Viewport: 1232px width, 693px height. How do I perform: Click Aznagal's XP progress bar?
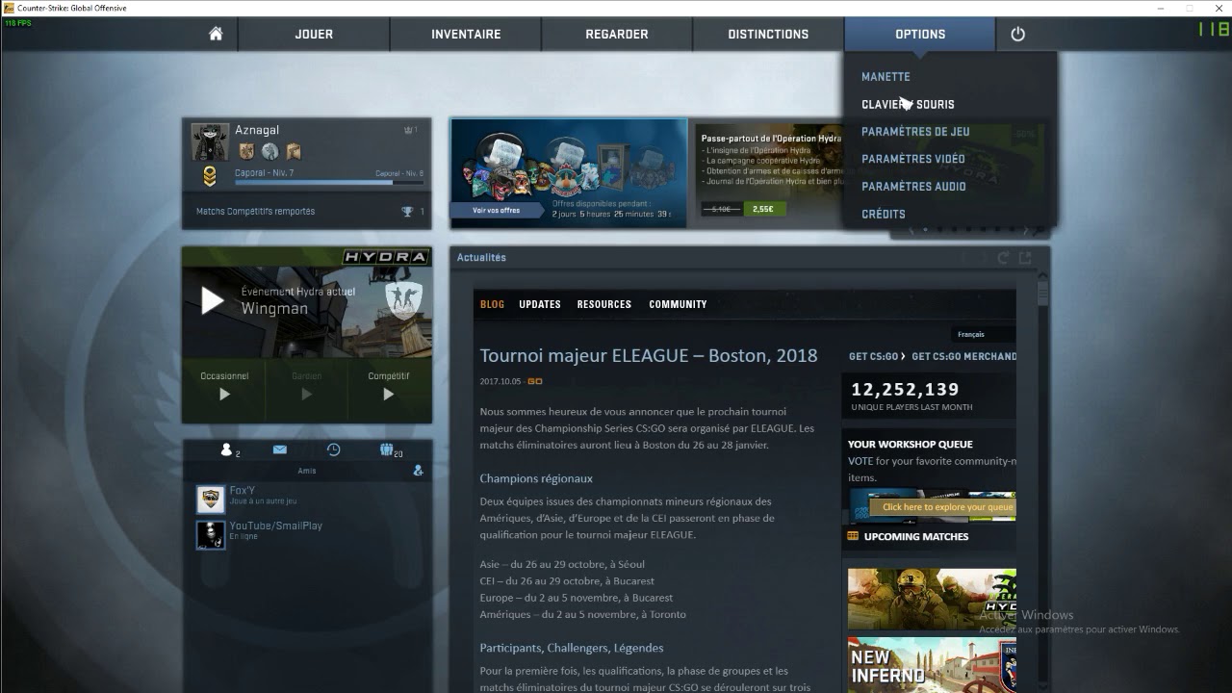click(x=328, y=182)
